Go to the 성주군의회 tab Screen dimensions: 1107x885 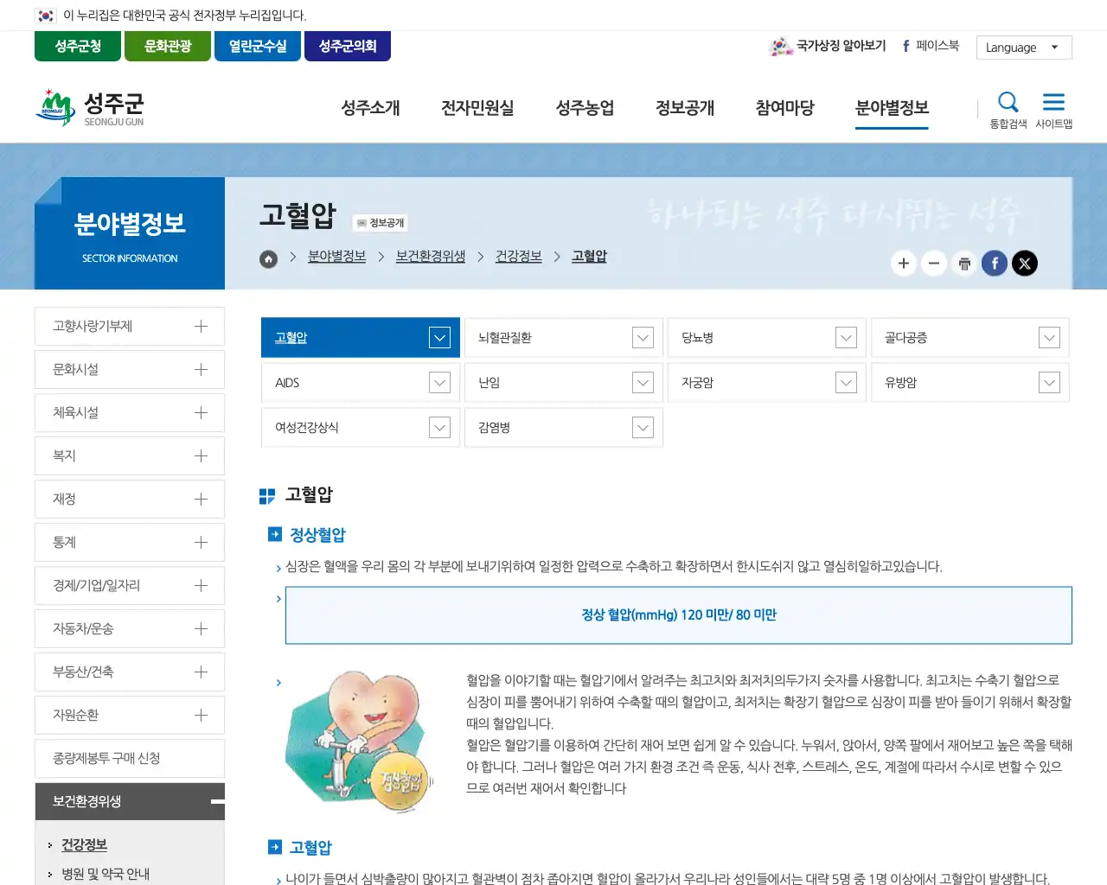(348, 46)
